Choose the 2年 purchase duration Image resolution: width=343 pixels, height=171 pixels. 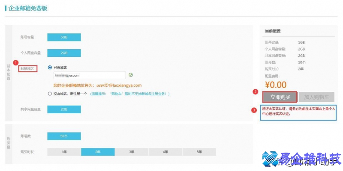[x=98, y=152]
